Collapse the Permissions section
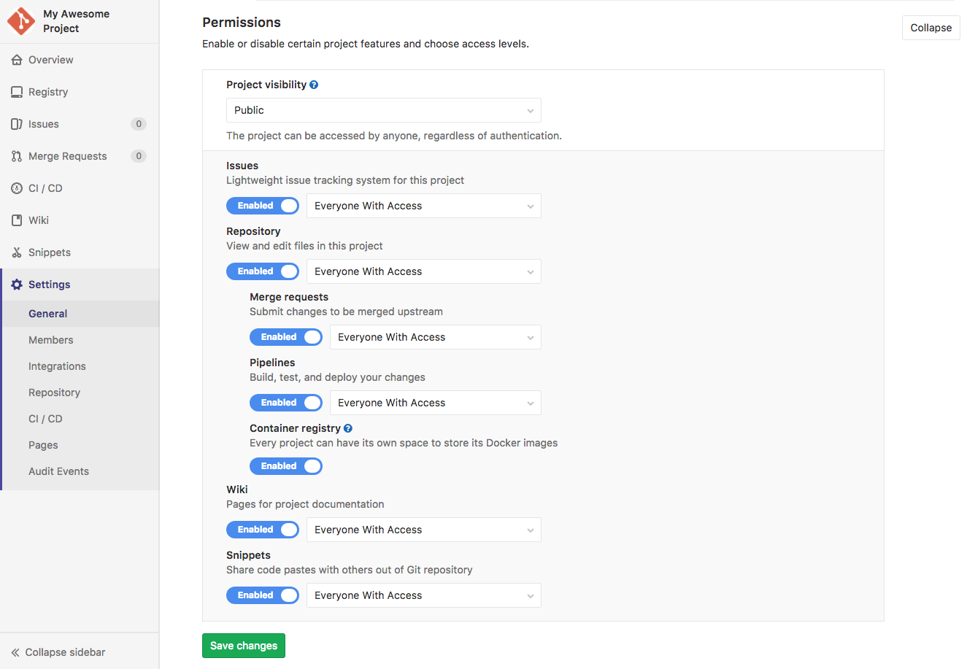 coord(931,28)
